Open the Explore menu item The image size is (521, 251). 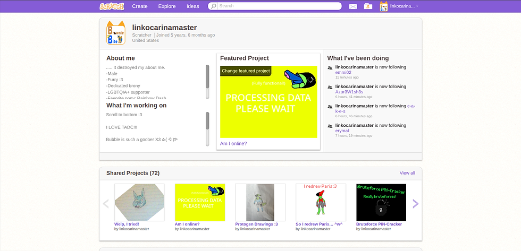pyautogui.click(x=167, y=6)
